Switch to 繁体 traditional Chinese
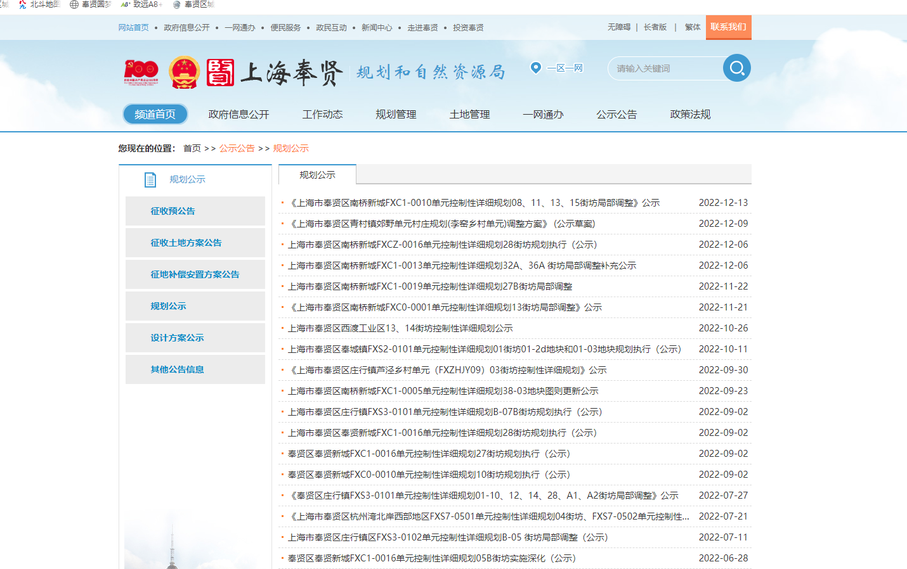Viewport: 907px width, 569px height. (x=693, y=27)
